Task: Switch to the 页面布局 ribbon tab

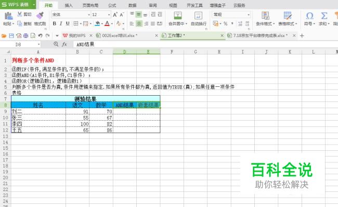Action: click(90, 5)
